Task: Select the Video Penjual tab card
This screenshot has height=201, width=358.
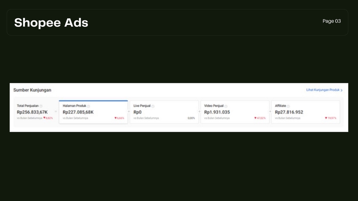Action: [x=235, y=112]
